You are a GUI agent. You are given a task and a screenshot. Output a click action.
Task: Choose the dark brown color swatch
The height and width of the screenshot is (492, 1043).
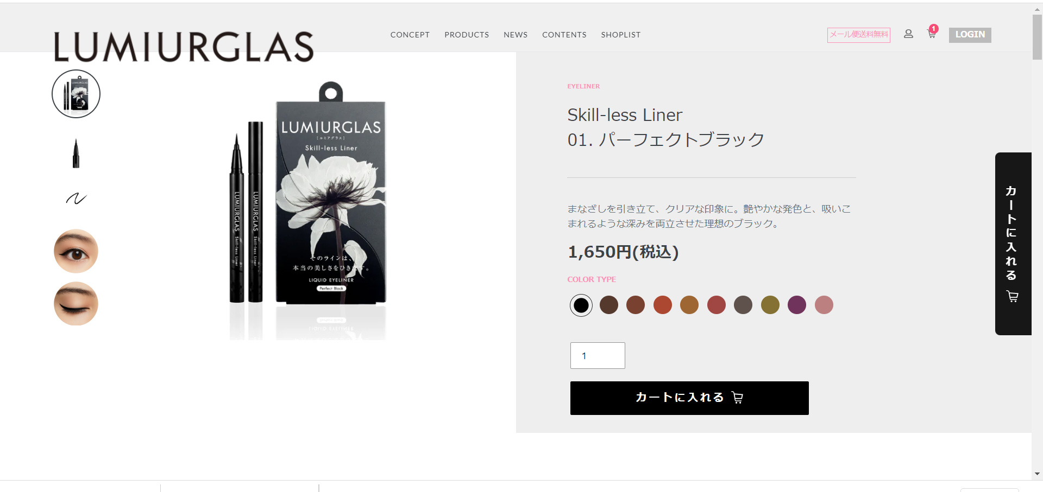[x=609, y=305]
